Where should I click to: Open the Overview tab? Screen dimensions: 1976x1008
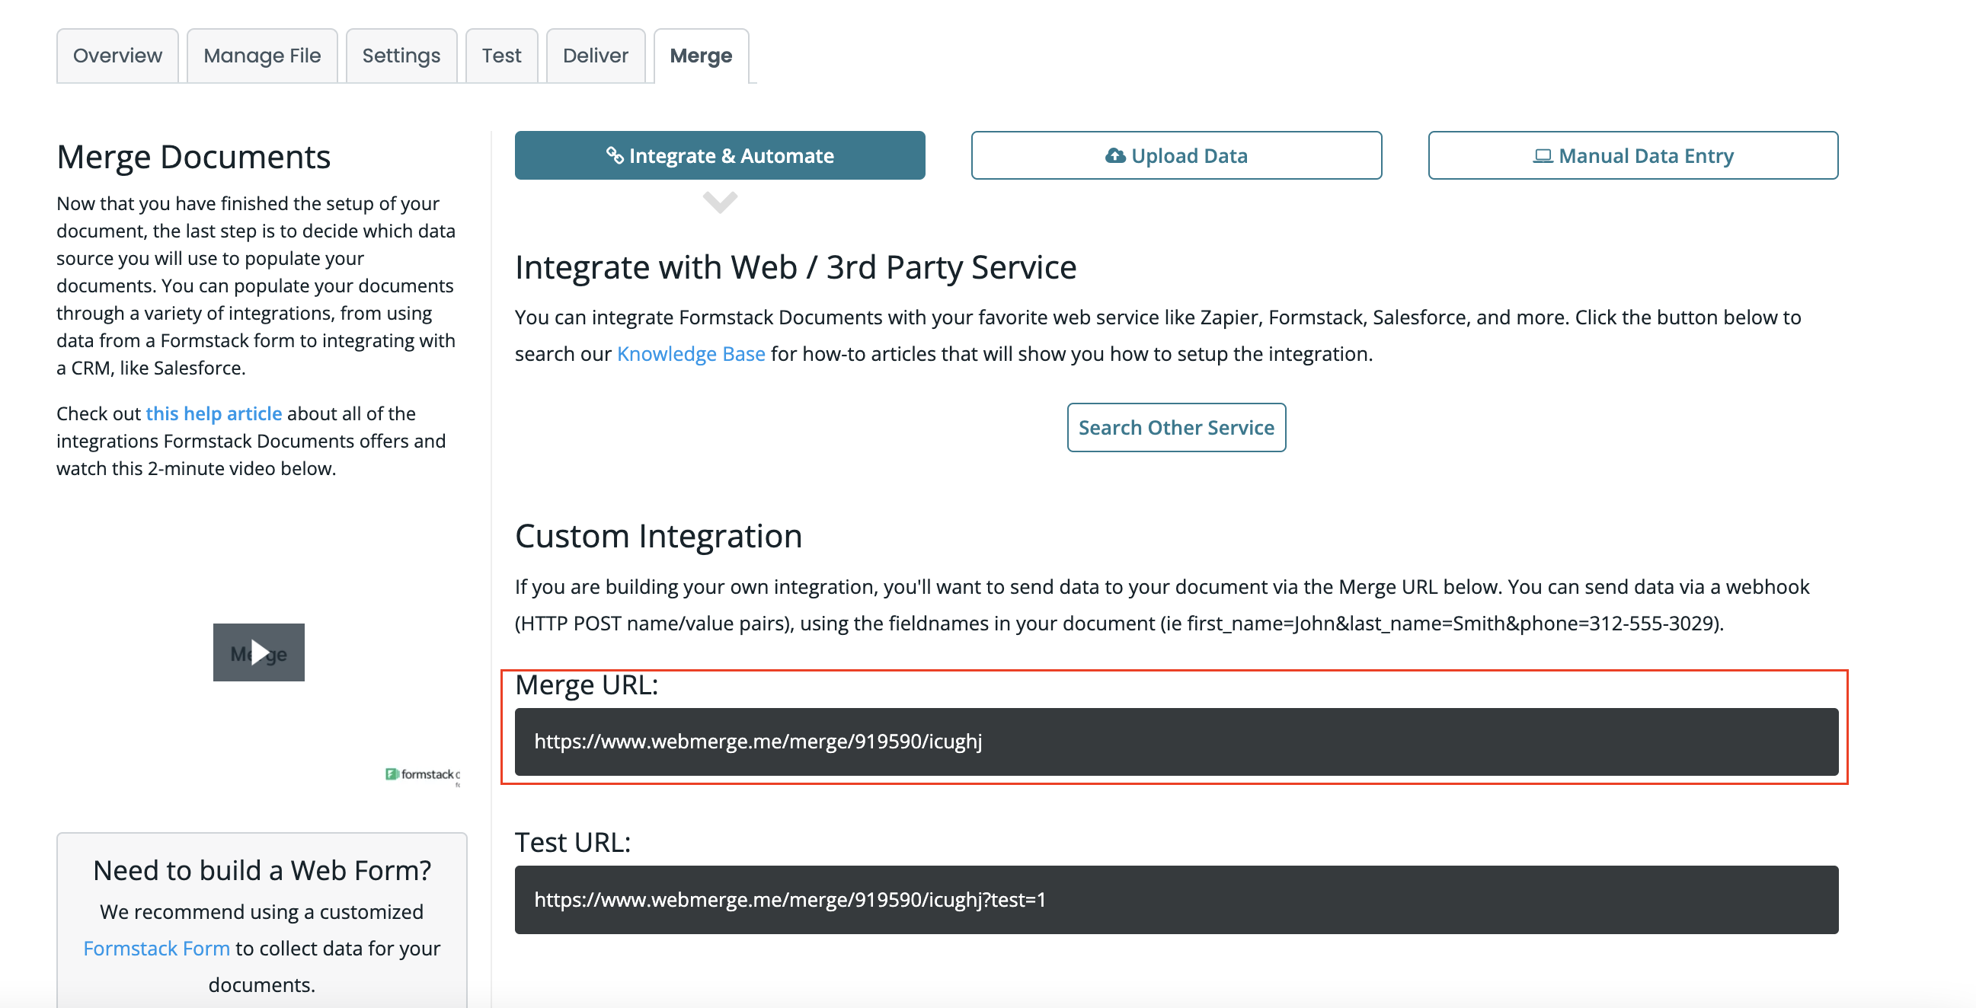click(x=117, y=56)
